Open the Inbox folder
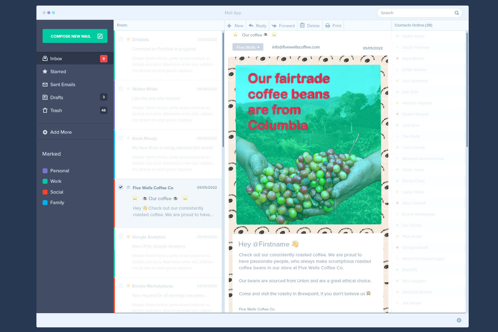 [x=75, y=58]
